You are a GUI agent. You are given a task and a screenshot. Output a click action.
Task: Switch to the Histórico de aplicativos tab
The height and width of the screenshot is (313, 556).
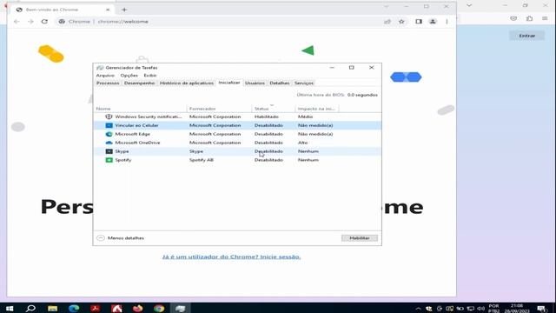point(187,83)
